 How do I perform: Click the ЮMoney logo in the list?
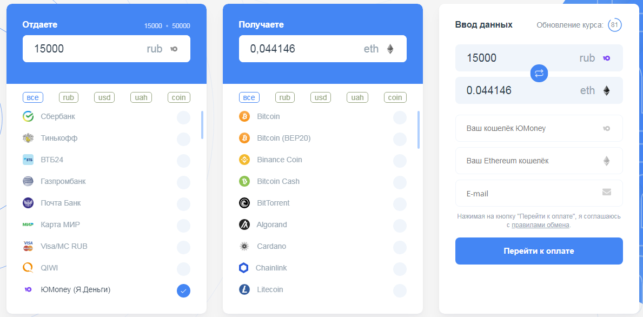(28, 289)
